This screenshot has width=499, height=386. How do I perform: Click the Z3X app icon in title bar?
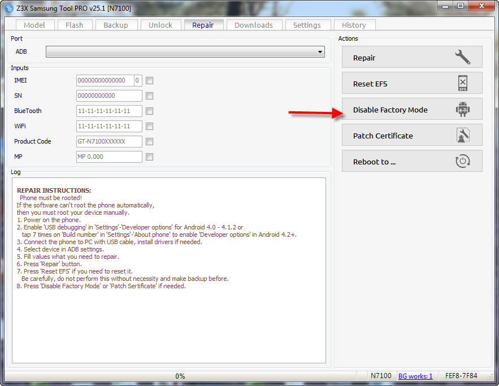(x=9, y=8)
